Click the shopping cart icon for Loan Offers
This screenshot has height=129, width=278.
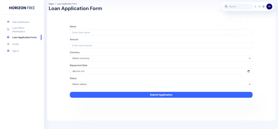[x=8, y=29]
